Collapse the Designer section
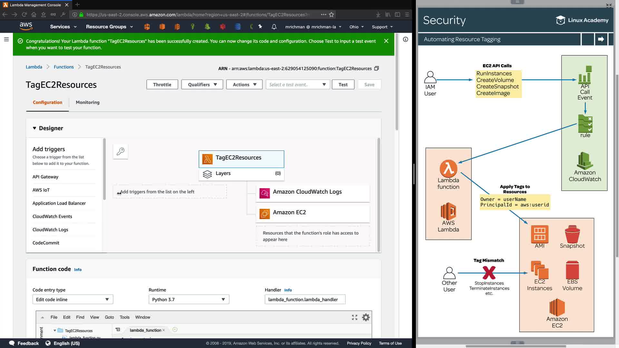Viewport: 619px width, 348px height. click(34, 128)
